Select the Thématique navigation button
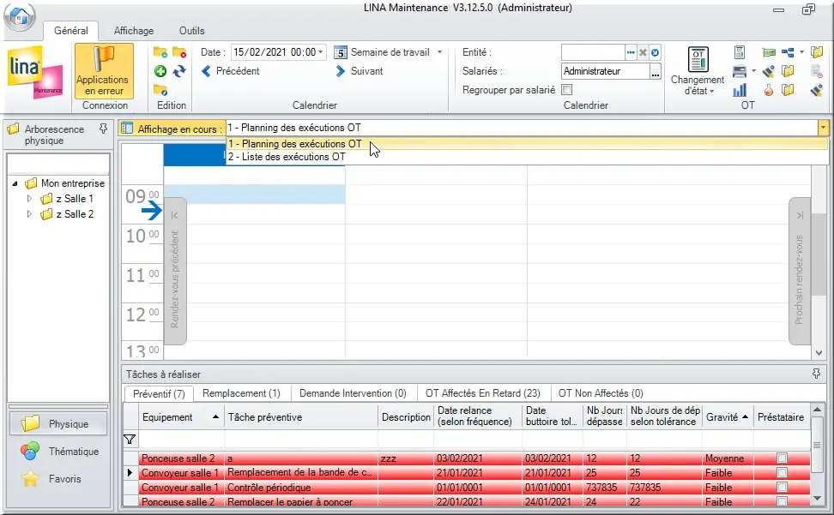The height and width of the screenshot is (515, 834). (x=58, y=452)
